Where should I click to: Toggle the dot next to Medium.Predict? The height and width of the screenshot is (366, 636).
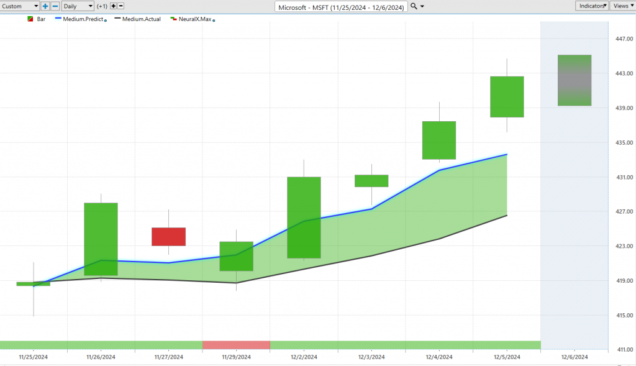[x=105, y=21]
